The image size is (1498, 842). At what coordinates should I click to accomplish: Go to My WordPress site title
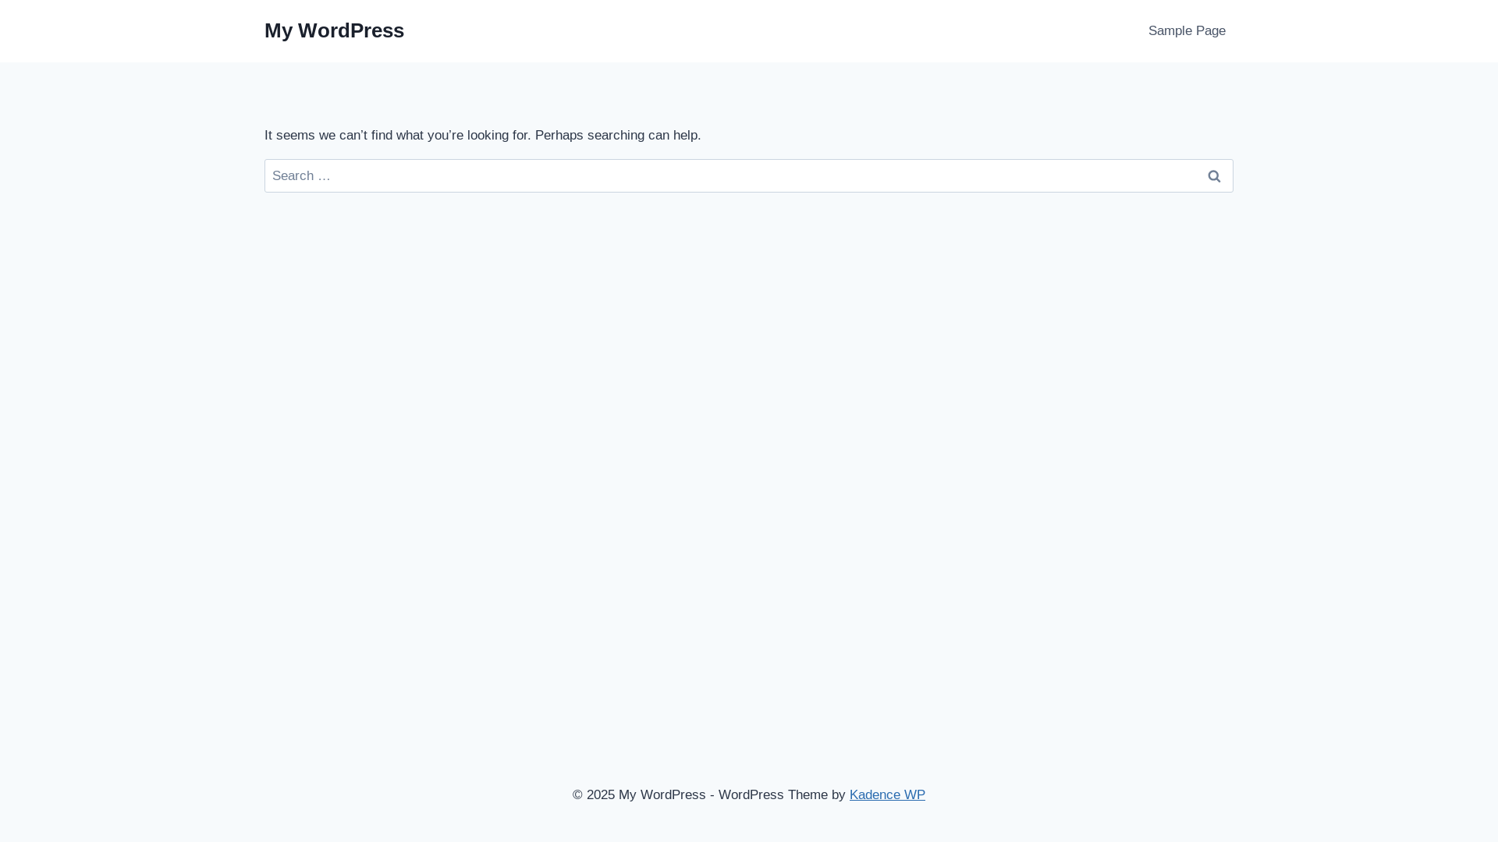point(334,30)
